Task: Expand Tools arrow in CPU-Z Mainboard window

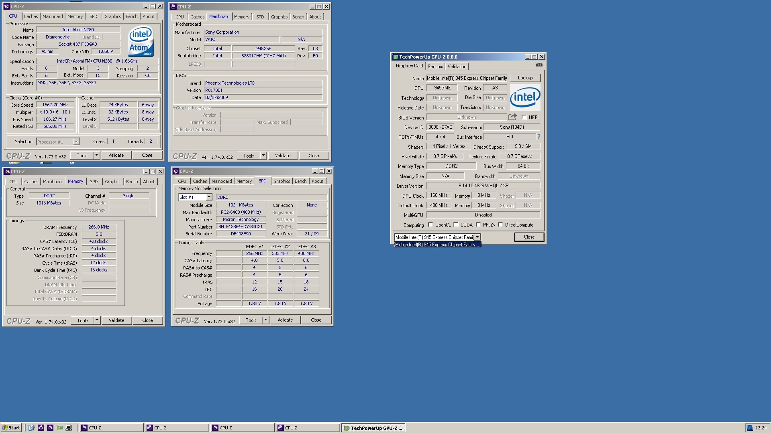Action: pos(263,156)
